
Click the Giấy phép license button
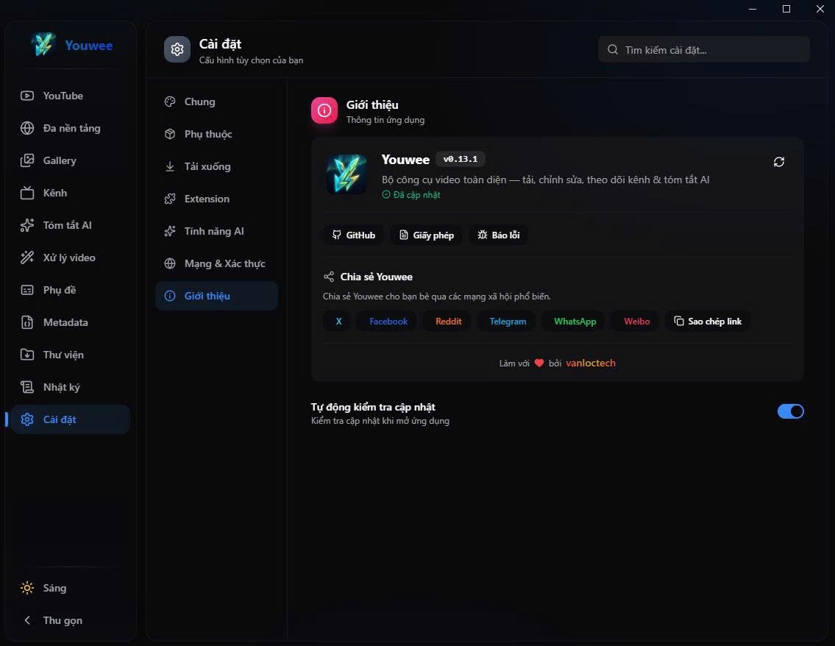[427, 235]
